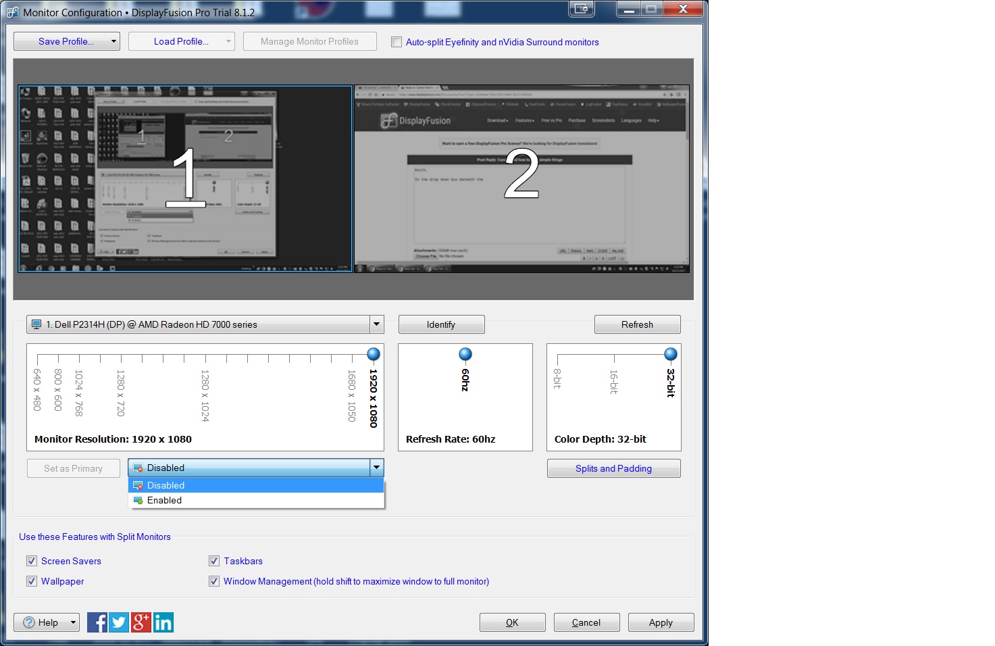Open the Google Plus icon
This screenshot has height=646, width=995.
(141, 622)
